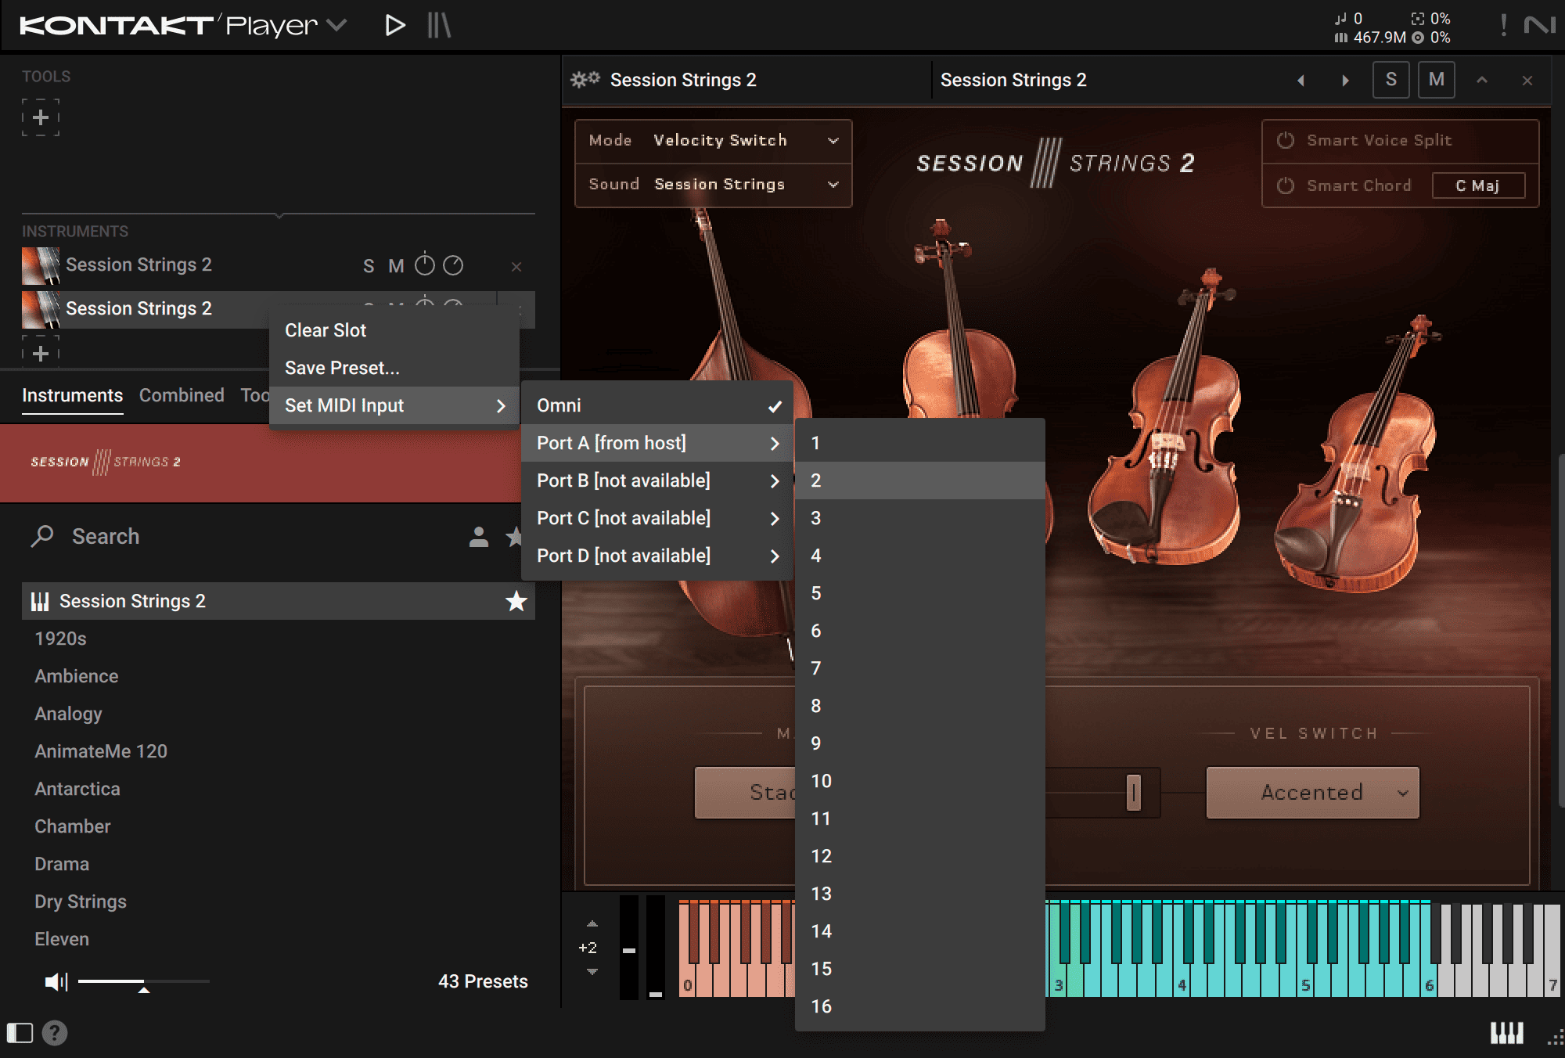Select MIDI channel 2
This screenshot has height=1058, width=1565.
pos(920,480)
